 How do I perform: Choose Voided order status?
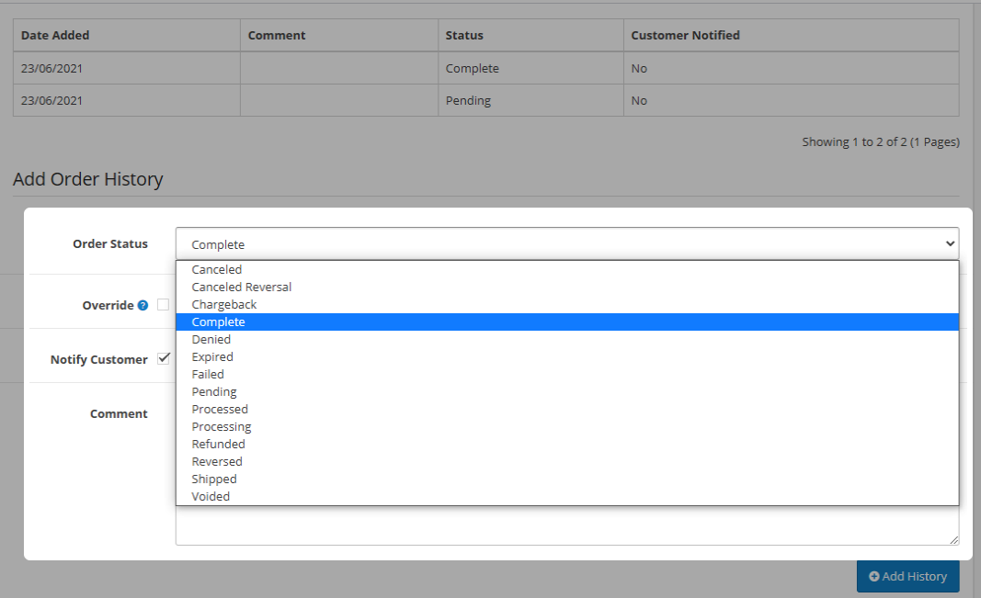point(211,497)
